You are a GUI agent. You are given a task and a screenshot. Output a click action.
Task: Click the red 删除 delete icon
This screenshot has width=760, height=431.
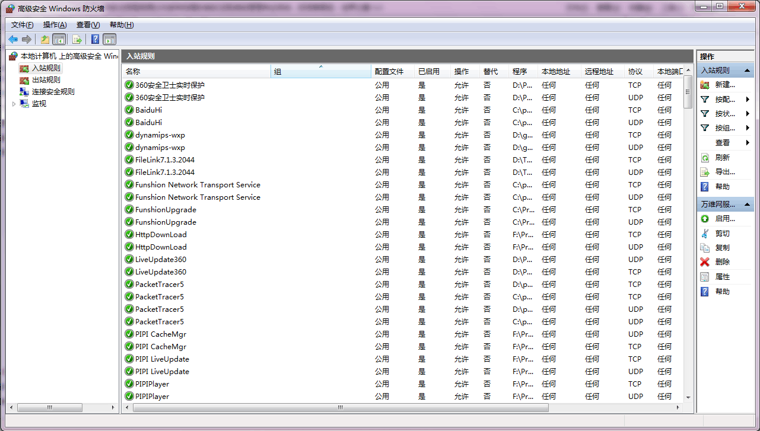coord(705,262)
